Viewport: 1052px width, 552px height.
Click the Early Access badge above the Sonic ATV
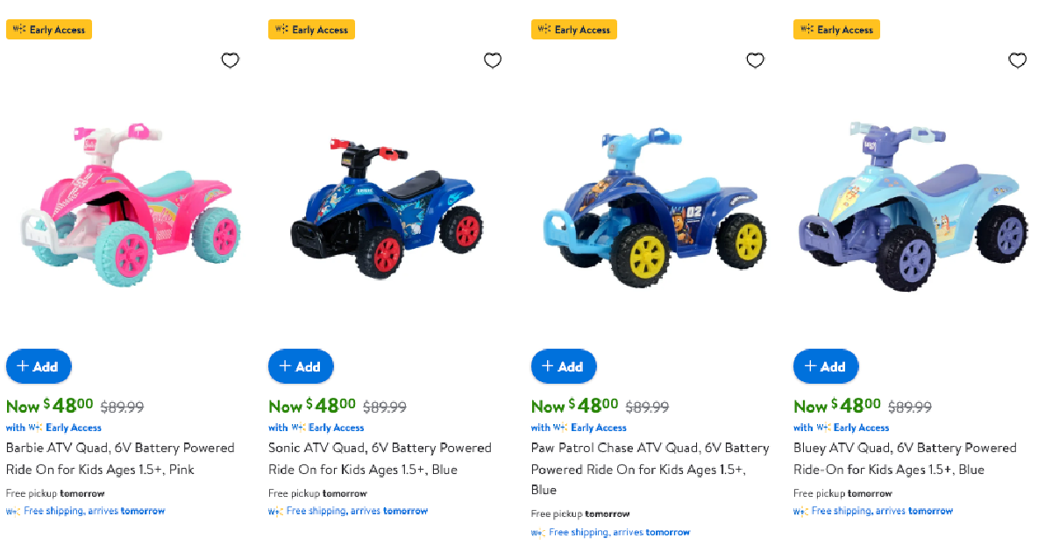click(x=311, y=29)
